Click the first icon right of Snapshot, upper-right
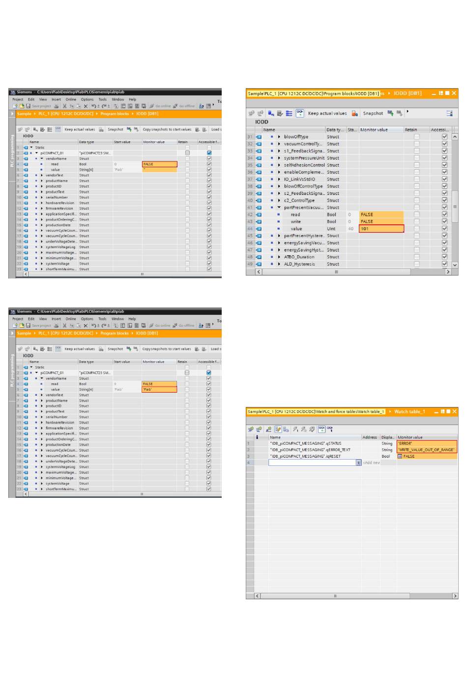Viewport: 467px width, 678px height. [x=390, y=113]
